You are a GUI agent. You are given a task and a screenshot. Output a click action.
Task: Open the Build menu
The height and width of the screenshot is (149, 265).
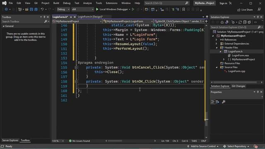(x=56, y=3)
